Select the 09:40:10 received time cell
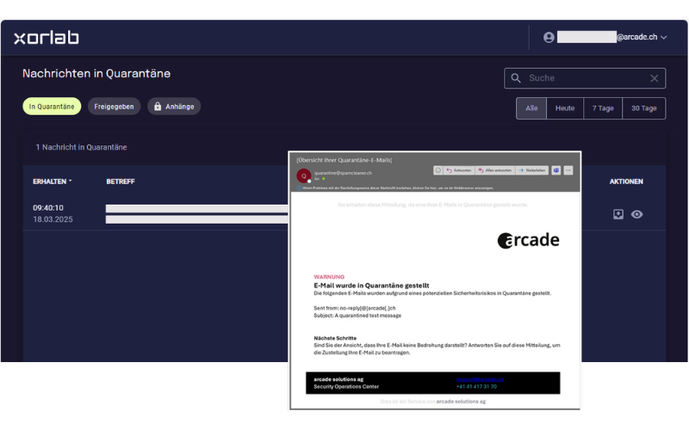The width and height of the screenshot is (689, 430). click(48, 208)
